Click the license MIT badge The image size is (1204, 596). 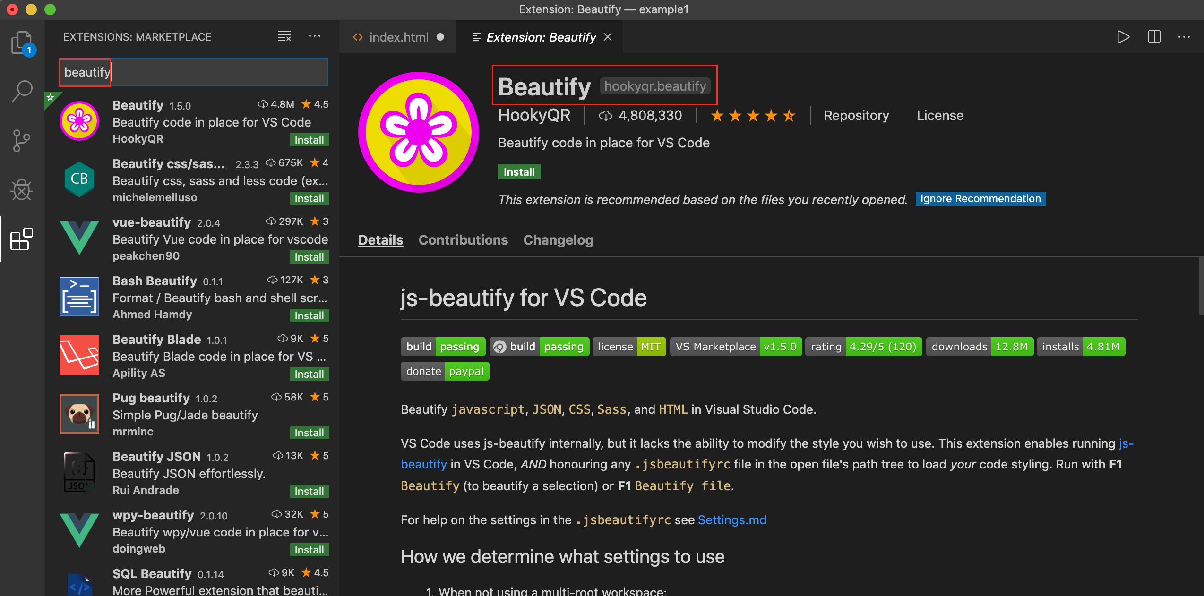[629, 347]
